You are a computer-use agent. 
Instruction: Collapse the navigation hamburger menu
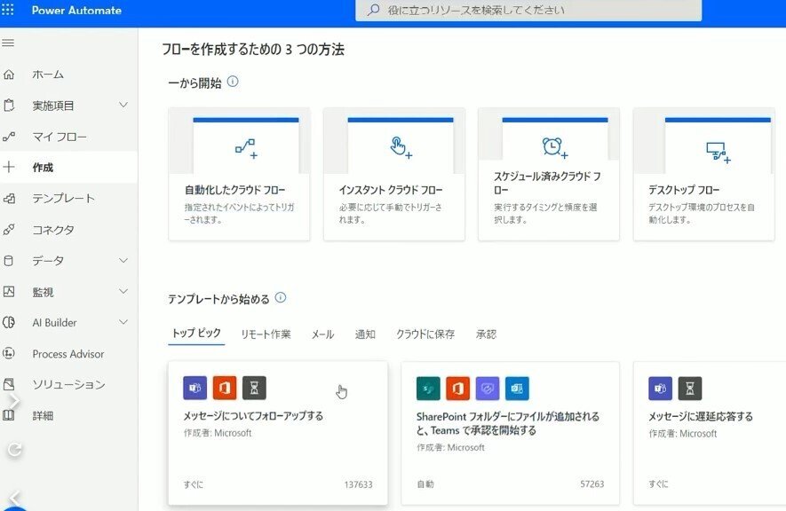coord(8,43)
